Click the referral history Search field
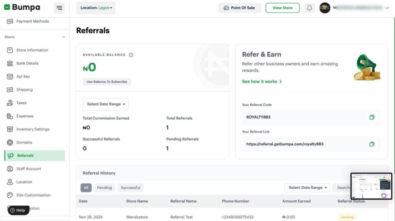Viewport: 395px width, 221px height. [x=341, y=188]
